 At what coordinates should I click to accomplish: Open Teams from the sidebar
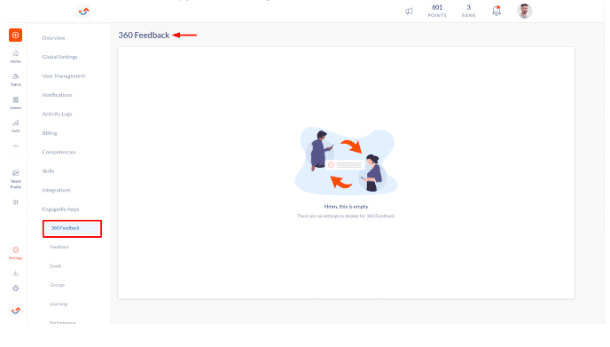click(x=16, y=80)
